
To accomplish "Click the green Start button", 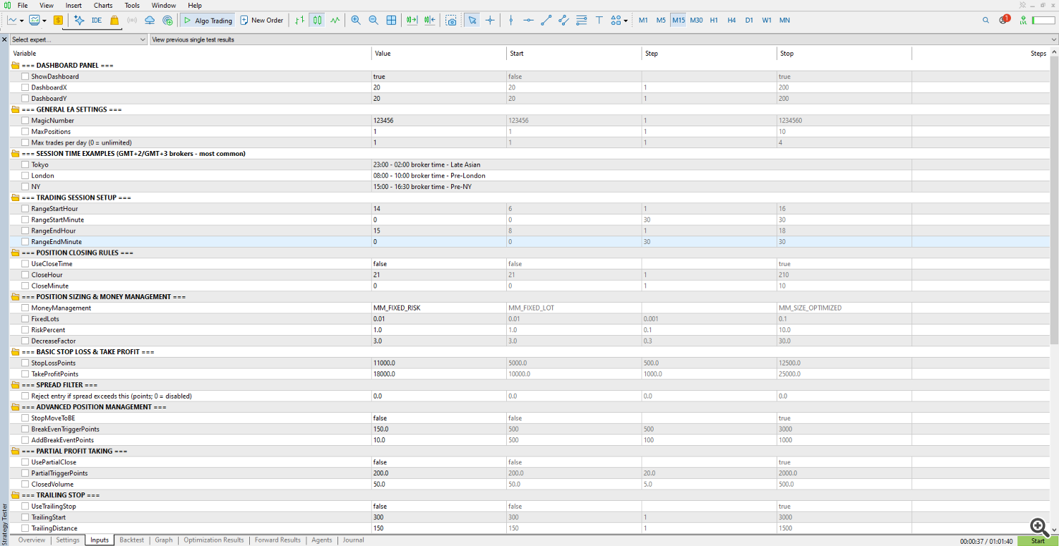I will click(x=1037, y=541).
